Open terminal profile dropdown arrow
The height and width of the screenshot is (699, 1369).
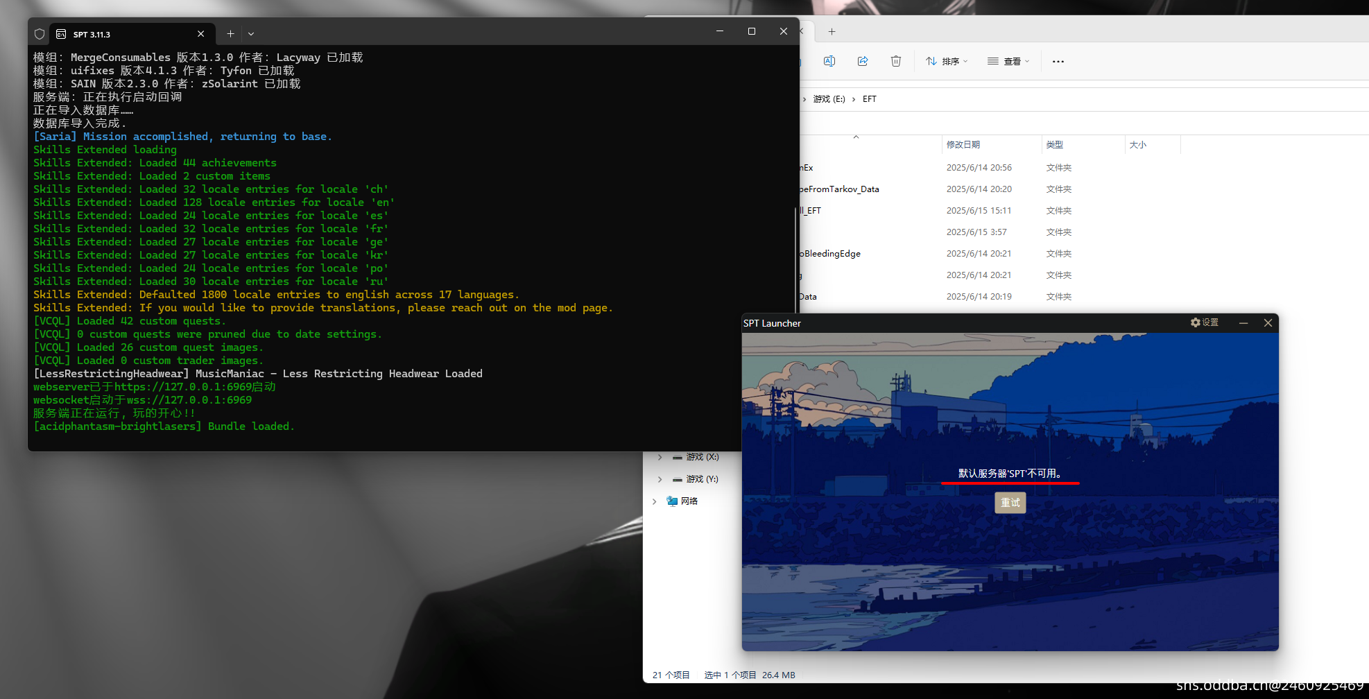[251, 33]
